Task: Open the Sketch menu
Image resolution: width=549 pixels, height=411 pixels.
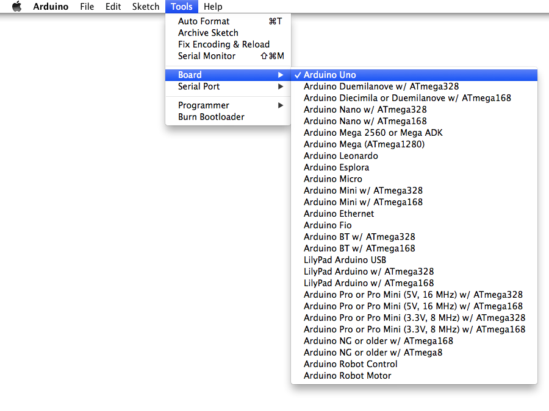Action: coord(146,7)
